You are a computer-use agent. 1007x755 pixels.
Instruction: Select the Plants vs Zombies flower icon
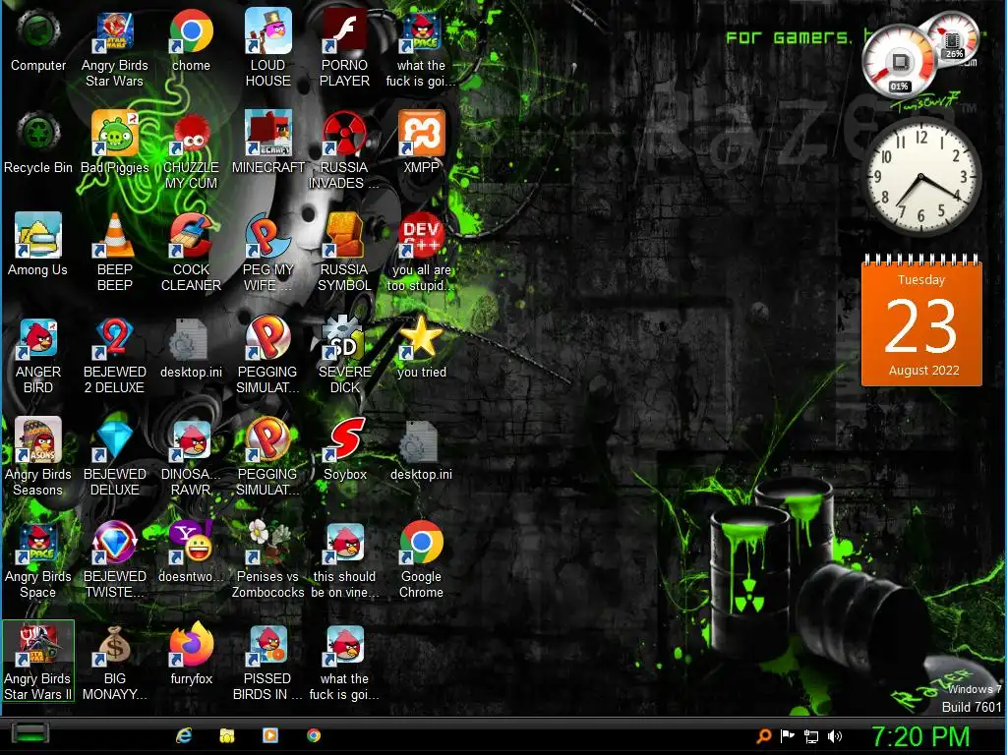[x=267, y=559]
